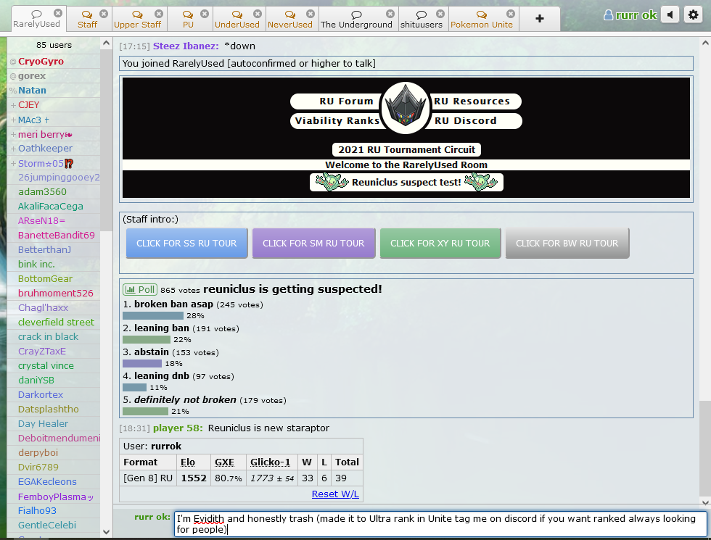This screenshot has height=540, width=711.
Task: Click user list scrollbar up arrow
Action: (x=106, y=43)
